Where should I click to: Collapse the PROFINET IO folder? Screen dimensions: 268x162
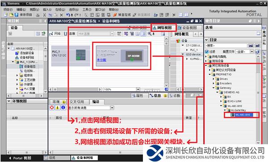coord(210,74)
